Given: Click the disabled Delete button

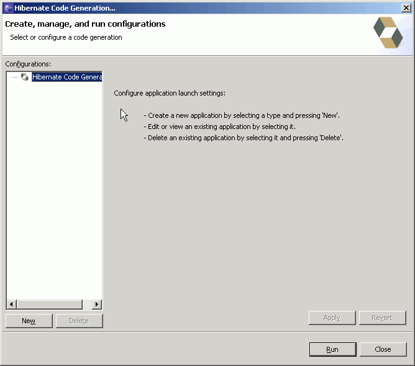Looking at the screenshot, I should [79, 321].
